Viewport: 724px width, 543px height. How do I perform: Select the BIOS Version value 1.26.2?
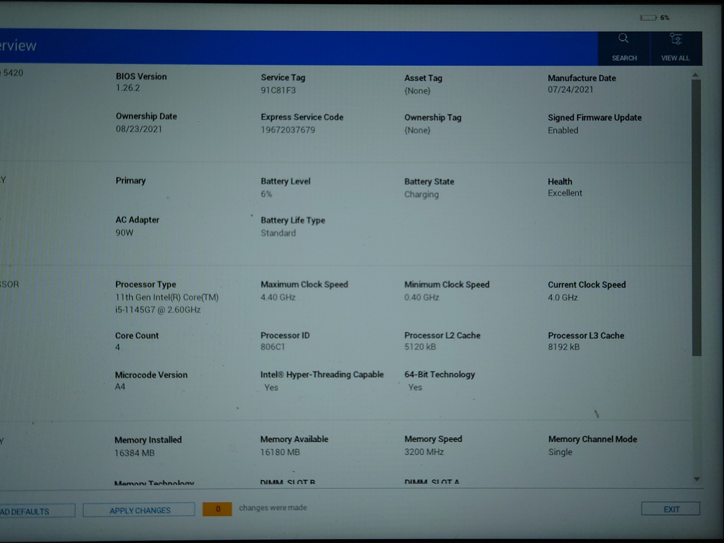128,88
